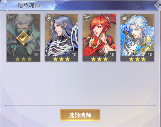Click the bird class icon on the red-haired card

point(87,17)
